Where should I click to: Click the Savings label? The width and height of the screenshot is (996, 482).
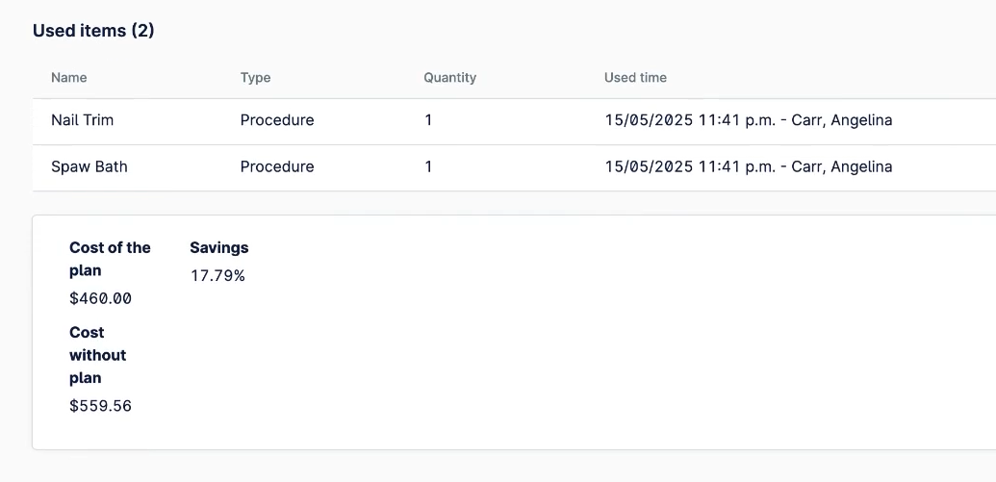click(218, 247)
